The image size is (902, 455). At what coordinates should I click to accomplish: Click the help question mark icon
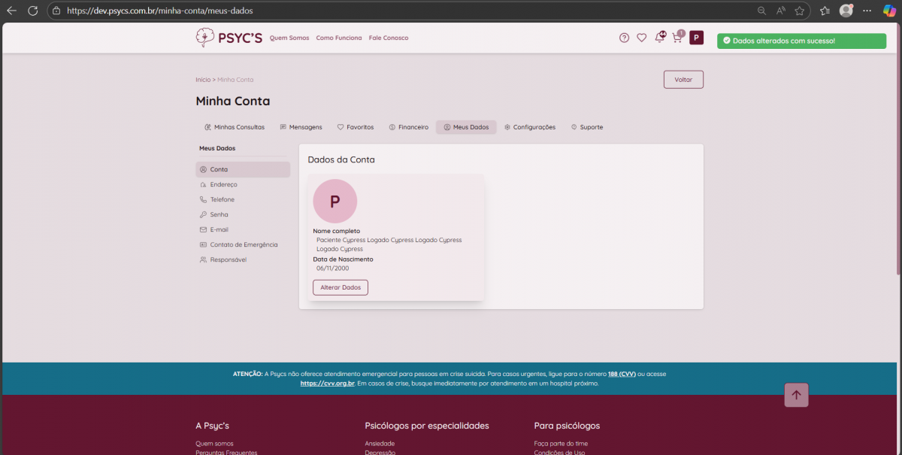click(624, 38)
